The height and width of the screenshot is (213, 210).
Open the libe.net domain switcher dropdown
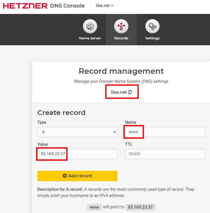point(105,6)
